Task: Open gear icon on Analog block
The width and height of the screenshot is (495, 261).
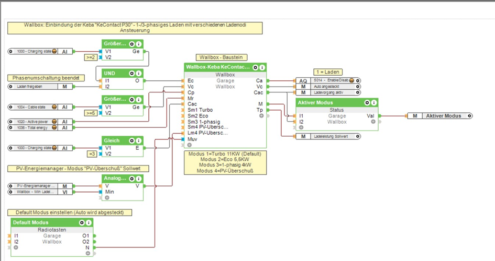Action: point(132,178)
